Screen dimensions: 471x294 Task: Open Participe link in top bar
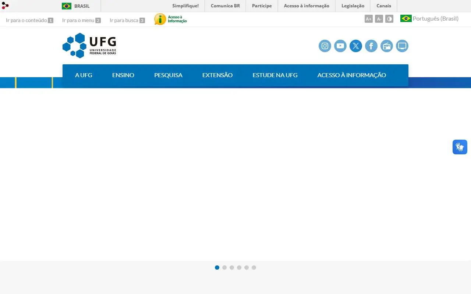tap(262, 6)
